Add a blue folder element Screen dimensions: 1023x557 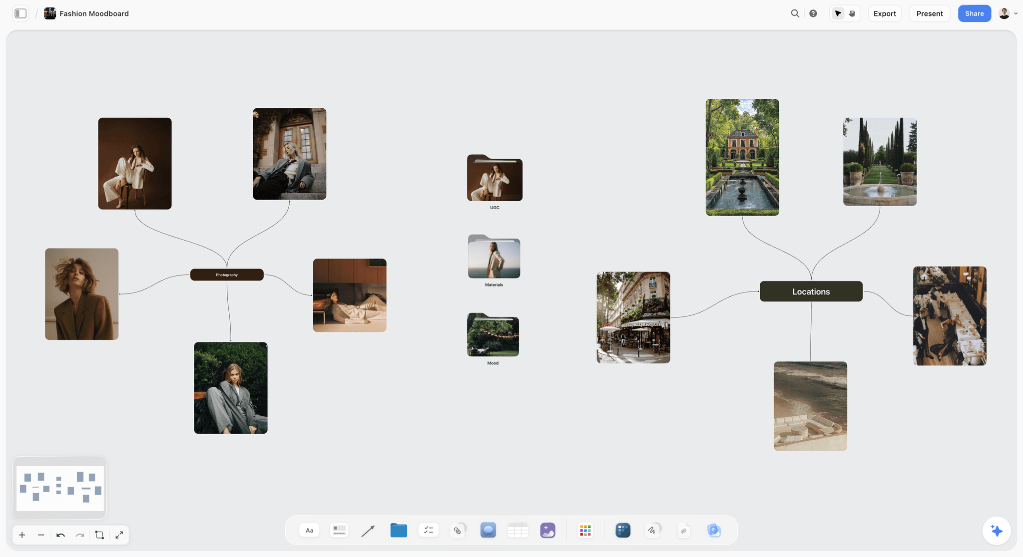[399, 530]
